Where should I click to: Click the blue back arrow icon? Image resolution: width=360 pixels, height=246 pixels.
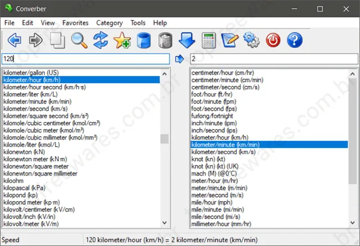pos(14,40)
